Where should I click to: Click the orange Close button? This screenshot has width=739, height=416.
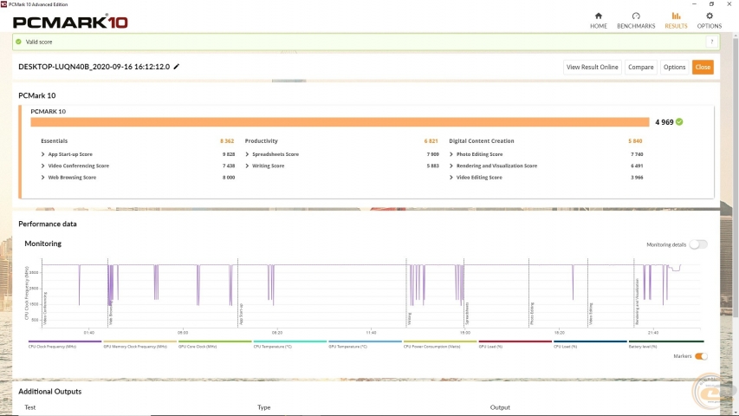click(x=703, y=67)
